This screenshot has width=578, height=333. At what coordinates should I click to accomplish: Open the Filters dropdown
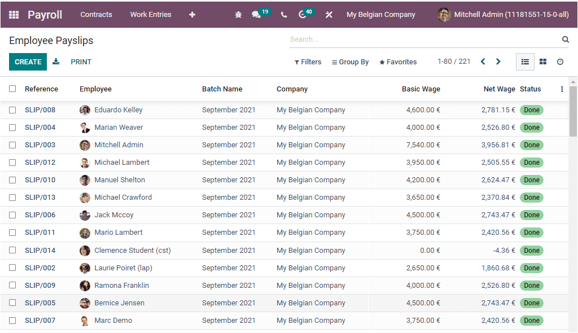pyautogui.click(x=308, y=62)
